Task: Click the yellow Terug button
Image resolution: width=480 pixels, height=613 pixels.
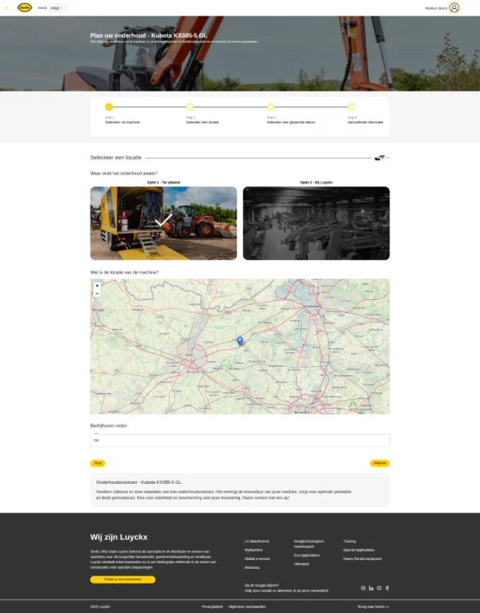Action: click(98, 463)
